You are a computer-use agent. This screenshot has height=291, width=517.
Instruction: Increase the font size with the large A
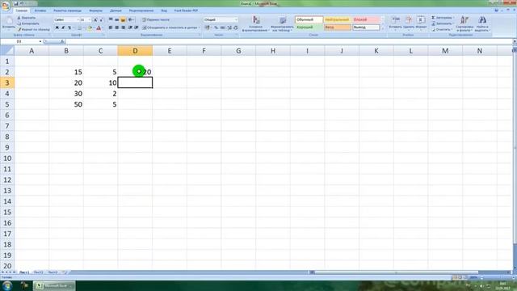95,19
